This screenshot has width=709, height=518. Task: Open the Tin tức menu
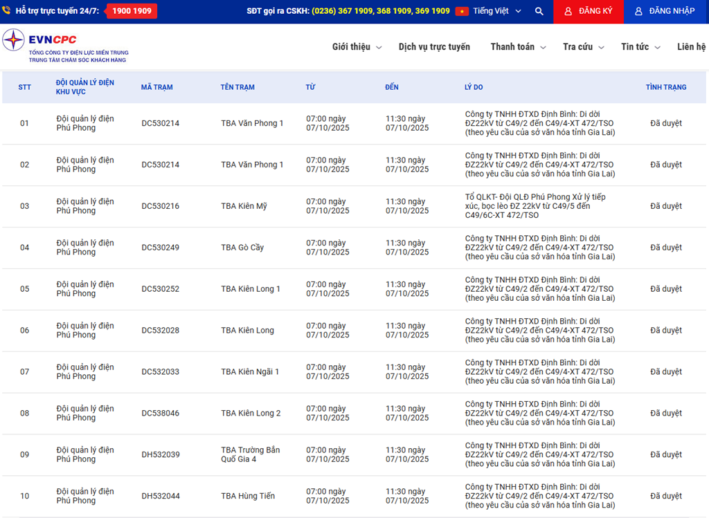640,47
